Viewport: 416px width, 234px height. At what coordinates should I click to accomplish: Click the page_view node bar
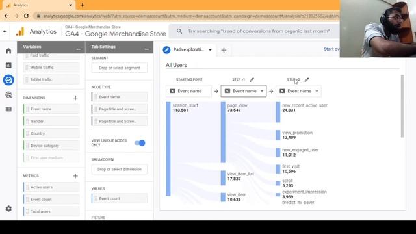(x=223, y=133)
